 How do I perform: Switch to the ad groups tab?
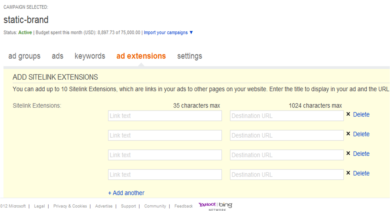click(x=24, y=56)
